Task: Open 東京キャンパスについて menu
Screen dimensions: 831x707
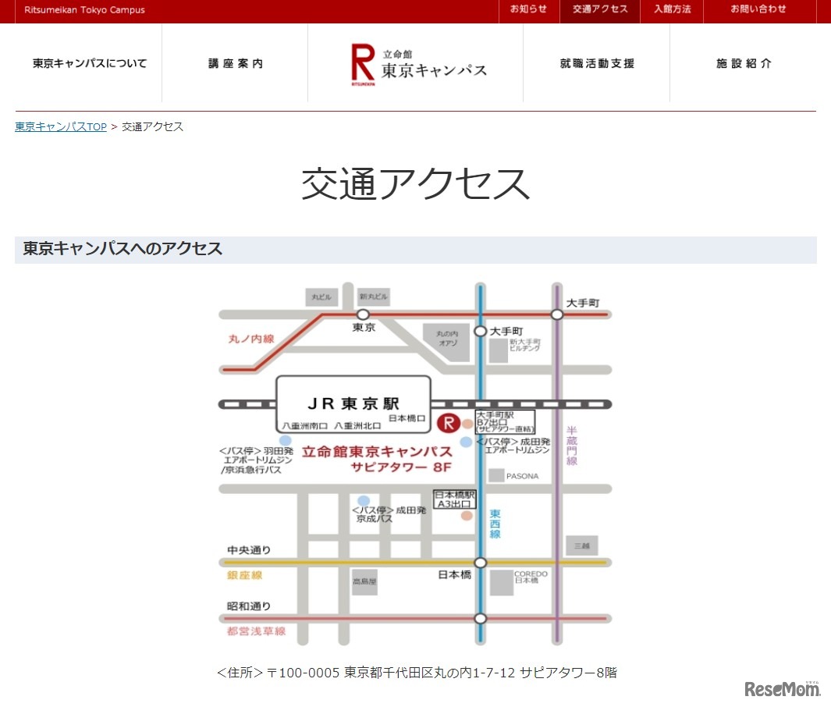Action: pos(89,63)
